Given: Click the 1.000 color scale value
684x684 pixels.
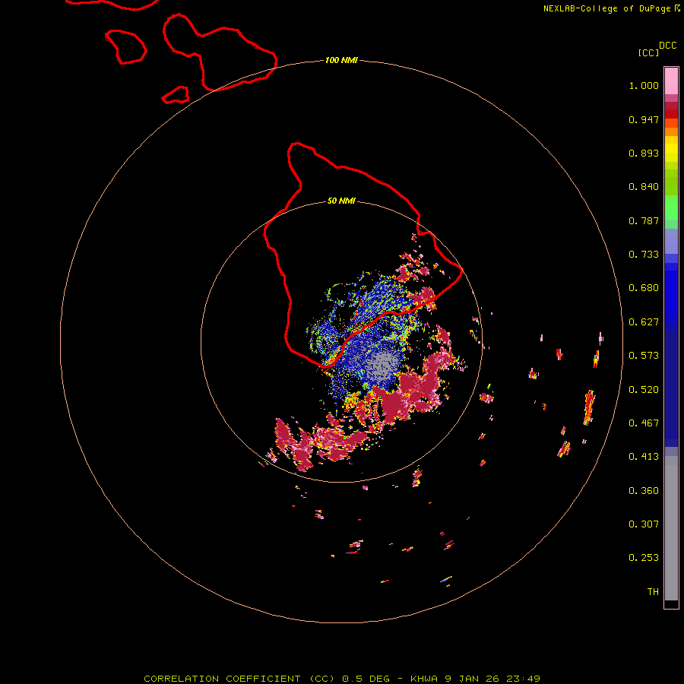Looking at the screenshot, I should [644, 85].
